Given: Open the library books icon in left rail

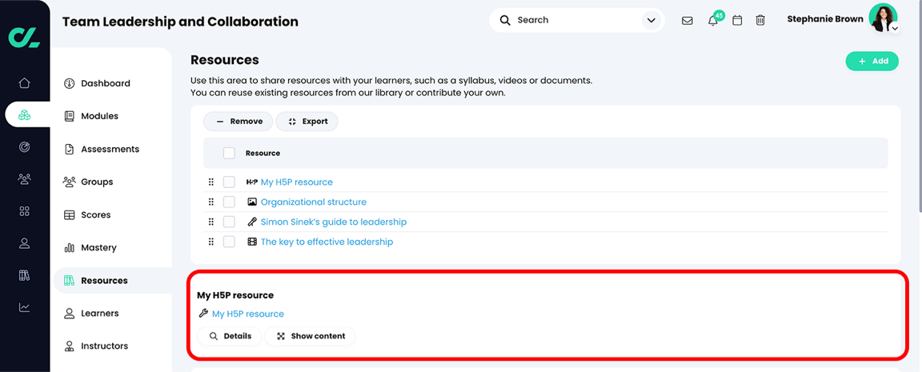Looking at the screenshot, I should [x=24, y=275].
